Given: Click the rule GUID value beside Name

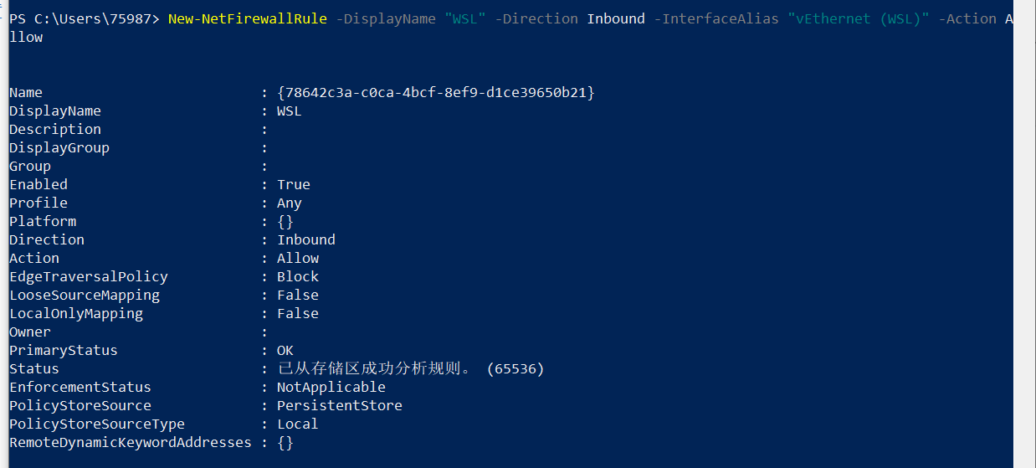Looking at the screenshot, I should [435, 93].
